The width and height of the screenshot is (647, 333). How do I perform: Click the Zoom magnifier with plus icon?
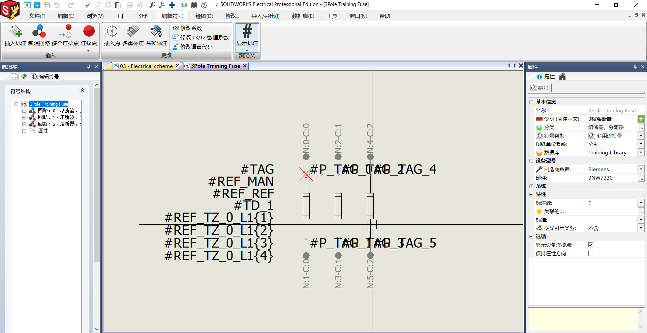click(x=152, y=5)
